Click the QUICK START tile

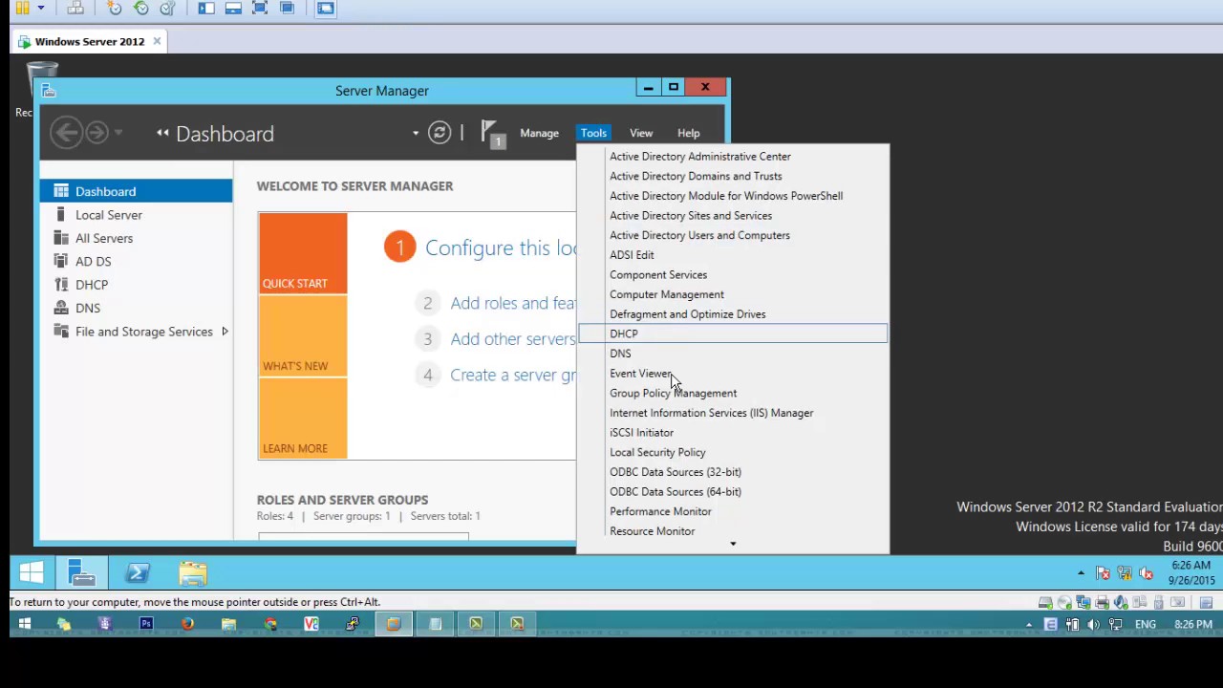pyautogui.click(x=303, y=253)
